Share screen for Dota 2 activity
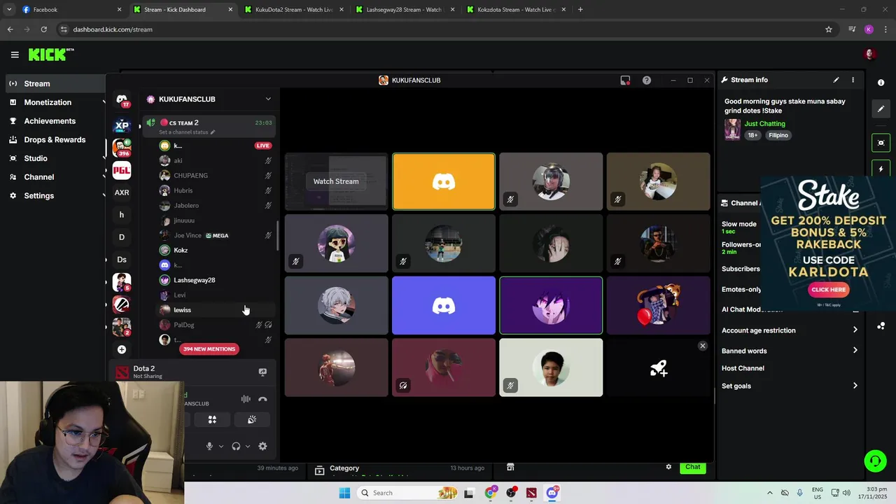 click(x=262, y=372)
